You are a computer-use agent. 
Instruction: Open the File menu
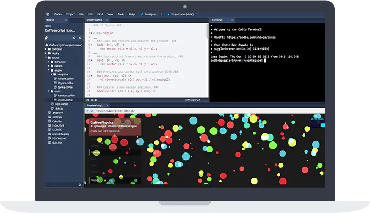(81, 14)
